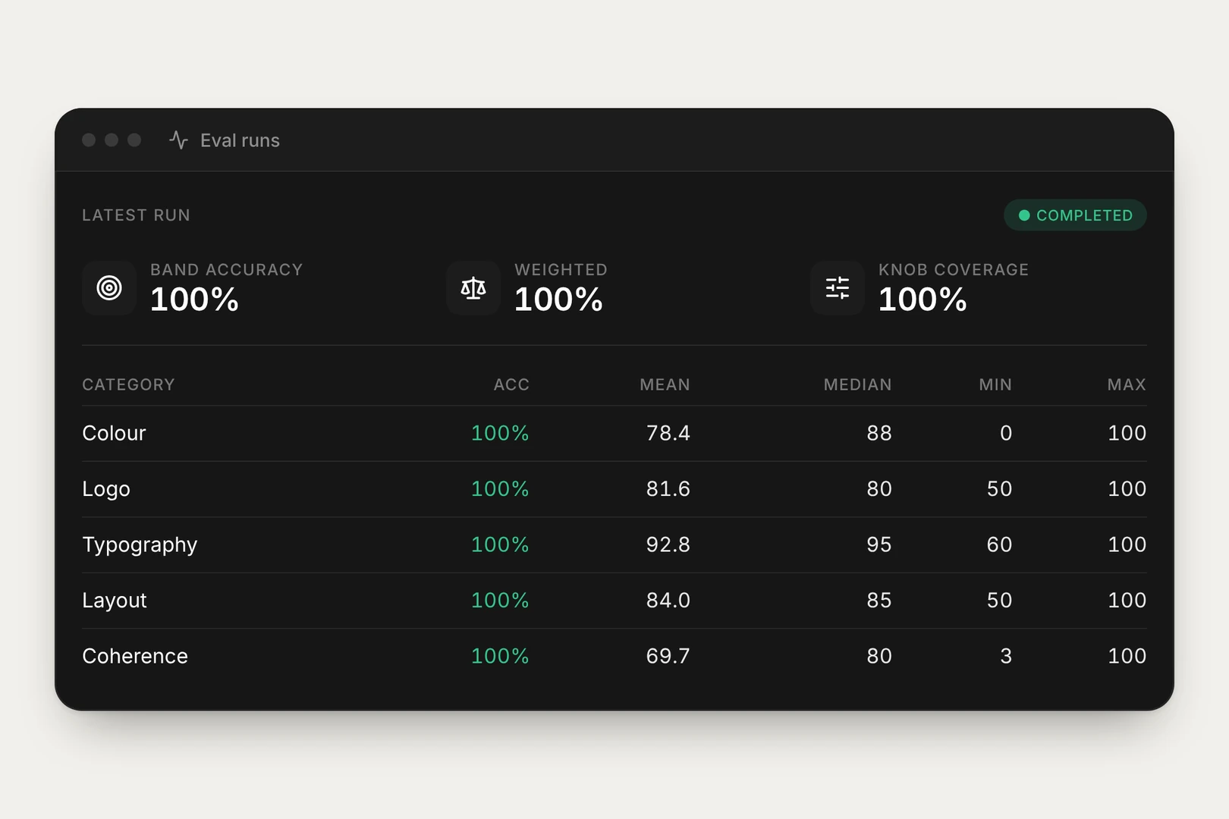Click the balance scales icon for Weighted
This screenshot has height=819, width=1229.
pyautogui.click(x=473, y=288)
